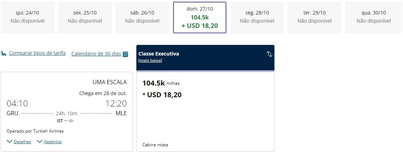This screenshot has width=403, height=152.
Task: Click the sort arrows in Classe Executiva header
Action: 269,54
